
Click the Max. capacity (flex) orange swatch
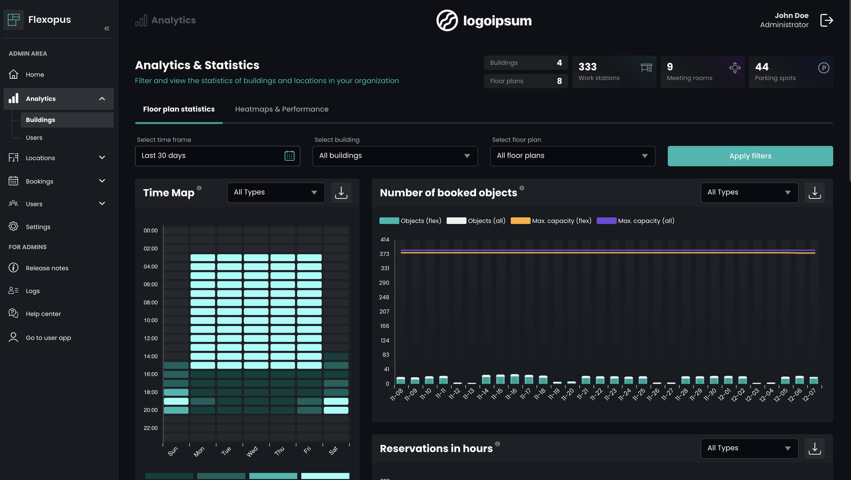pyautogui.click(x=520, y=221)
